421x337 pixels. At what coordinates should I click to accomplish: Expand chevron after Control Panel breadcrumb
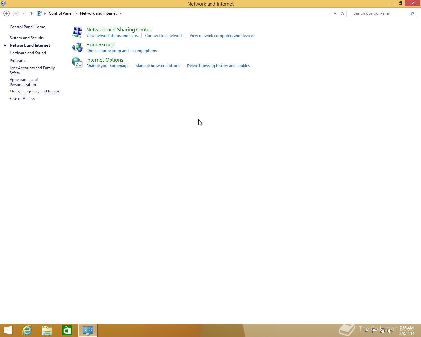76,13
